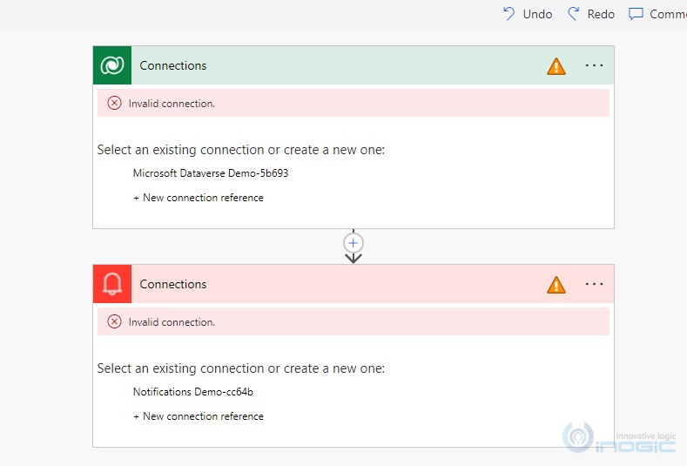Click the Notifications Connections card header title
The width and height of the screenshot is (687, 466).
coord(173,284)
